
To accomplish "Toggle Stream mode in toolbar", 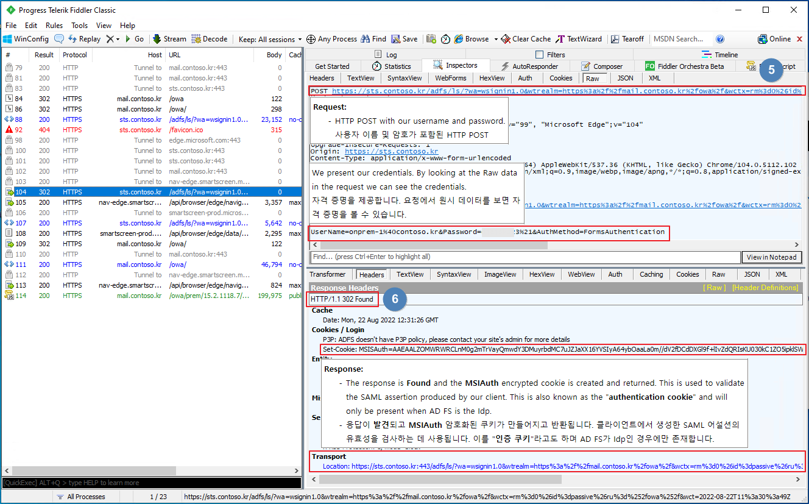I will [x=169, y=39].
